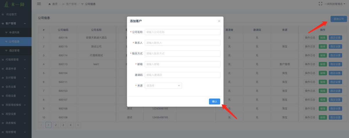Focus the 联系方式 input field
Screen dimensions: 349x138
pos(183,54)
